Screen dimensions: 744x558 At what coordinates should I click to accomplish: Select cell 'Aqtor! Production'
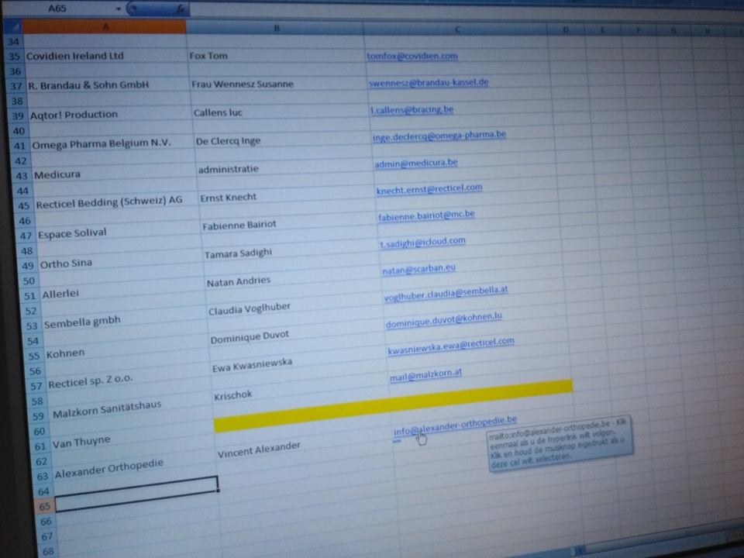74,115
